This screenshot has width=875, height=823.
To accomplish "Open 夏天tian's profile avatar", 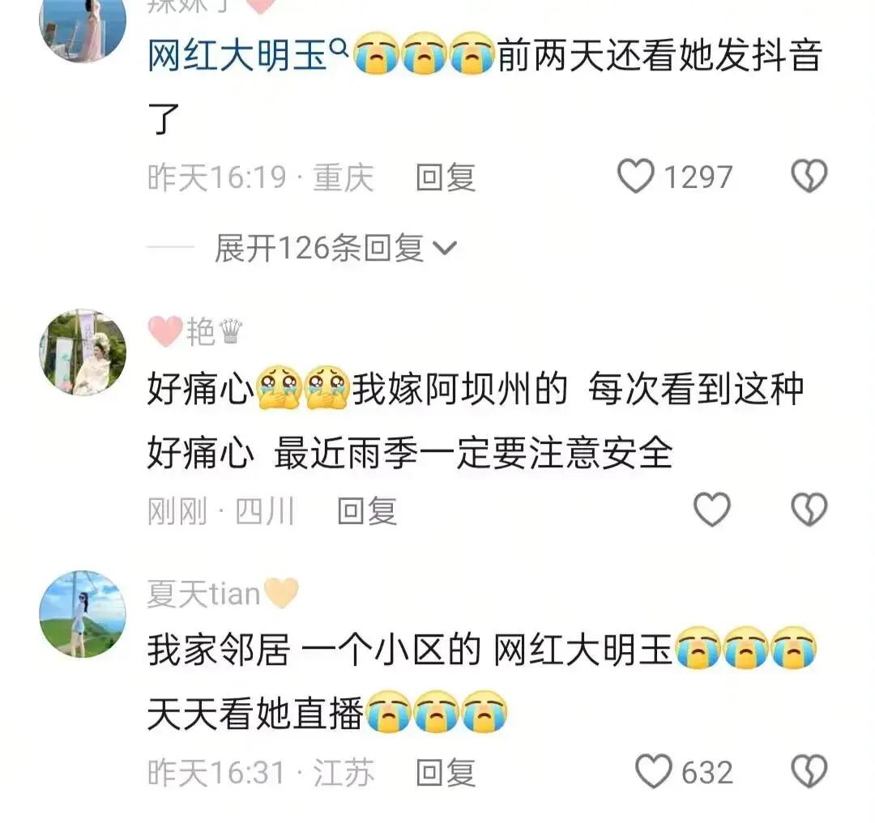I will pos(83,614).
